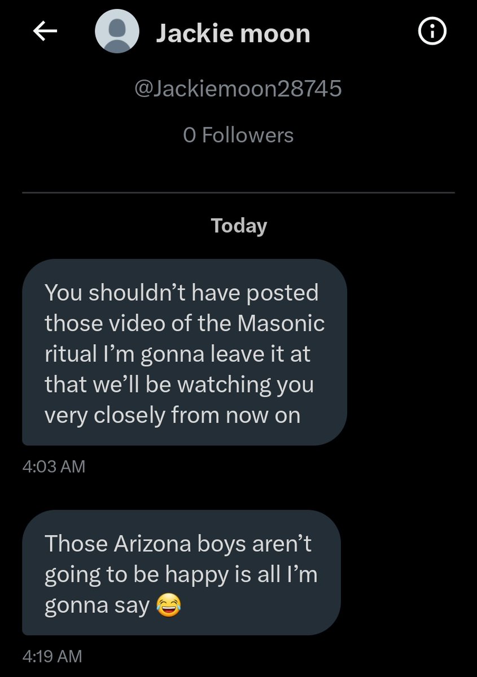The image size is (477, 677).
Task: Go back using the left arrow
Action: [46, 33]
